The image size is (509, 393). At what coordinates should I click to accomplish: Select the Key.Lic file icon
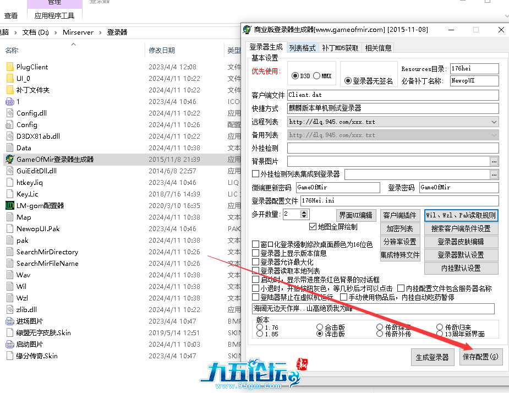(10, 194)
